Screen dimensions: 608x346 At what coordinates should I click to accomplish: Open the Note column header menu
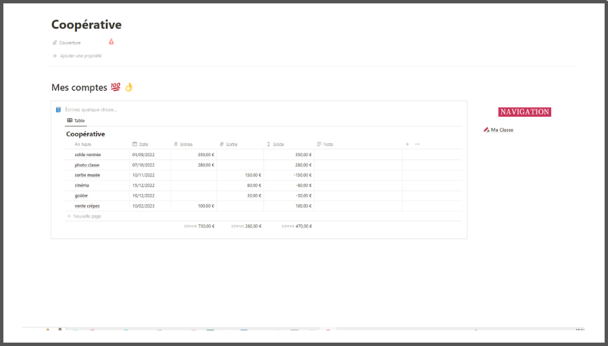click(328, 144)
